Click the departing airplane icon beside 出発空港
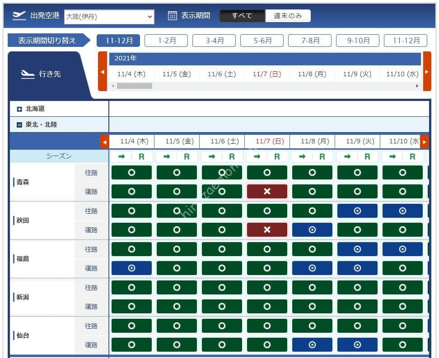Image resolution: width=439 pixels, height=358 pixels. pyautogui.click(x=19, y=16)
